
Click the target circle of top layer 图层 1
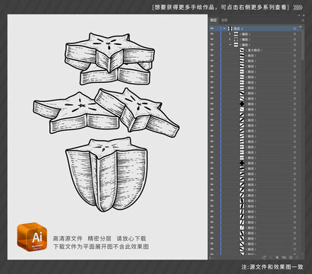click(x=295, y=29)
